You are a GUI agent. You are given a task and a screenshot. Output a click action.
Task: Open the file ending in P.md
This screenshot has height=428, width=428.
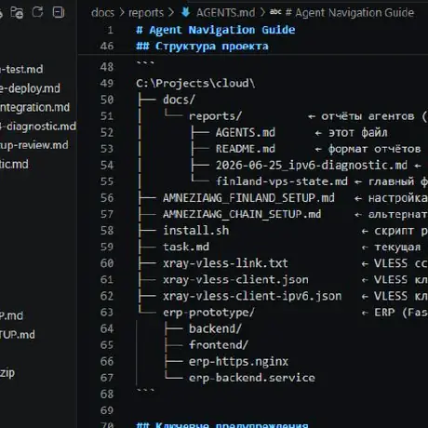[x=11, y=315]
